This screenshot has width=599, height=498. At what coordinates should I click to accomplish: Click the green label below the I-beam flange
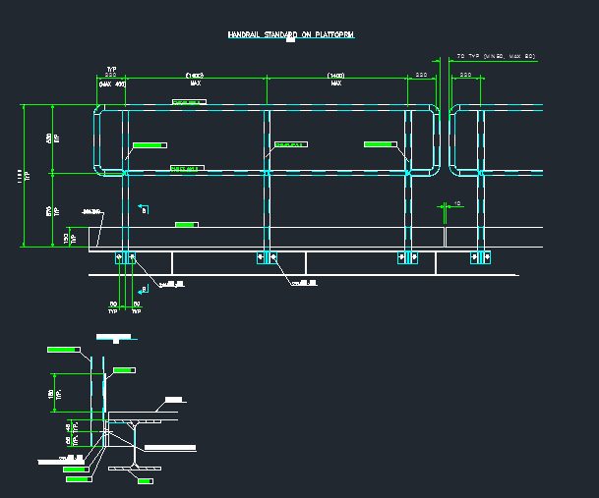[x=145, y=481]
